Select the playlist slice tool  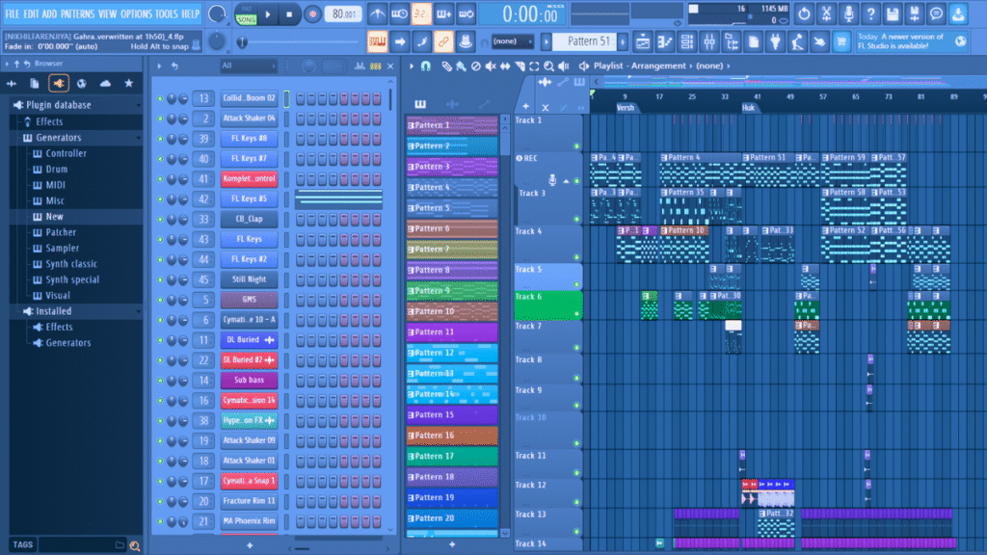click(x=520, y=66)
